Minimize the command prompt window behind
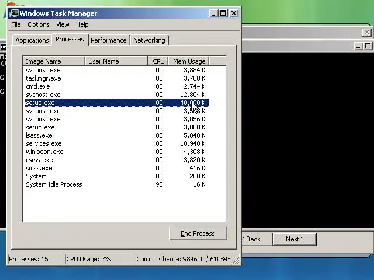Viewport: 374px width, 280px height. click(x=358, y=46)
